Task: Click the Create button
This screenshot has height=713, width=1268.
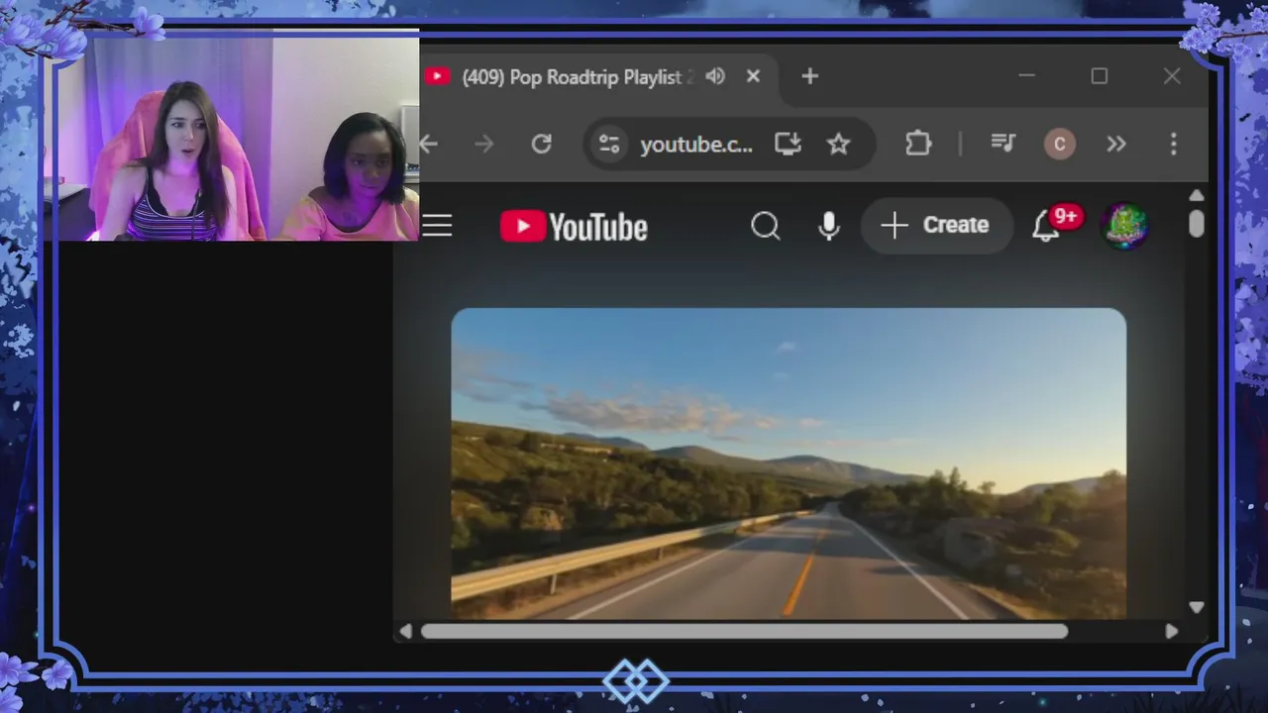Action: click(936, 226)
